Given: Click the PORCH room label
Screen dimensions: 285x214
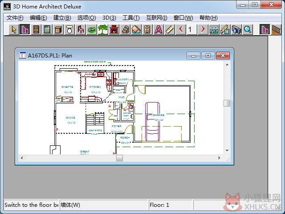Looking at the screenshot, I should 125,138.
